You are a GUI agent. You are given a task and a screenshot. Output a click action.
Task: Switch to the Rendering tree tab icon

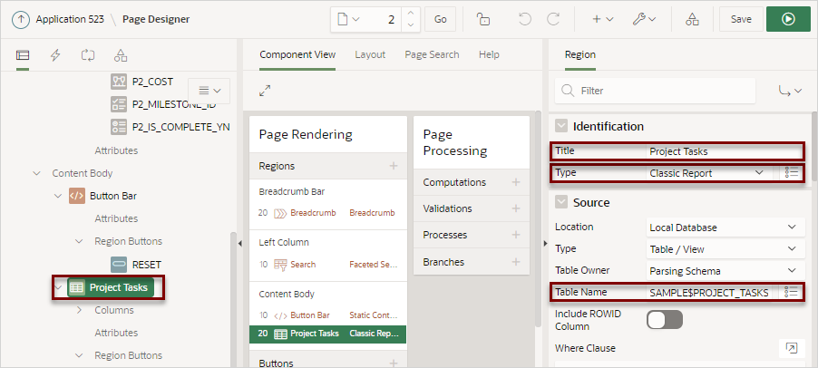click(x=23, y=54)
